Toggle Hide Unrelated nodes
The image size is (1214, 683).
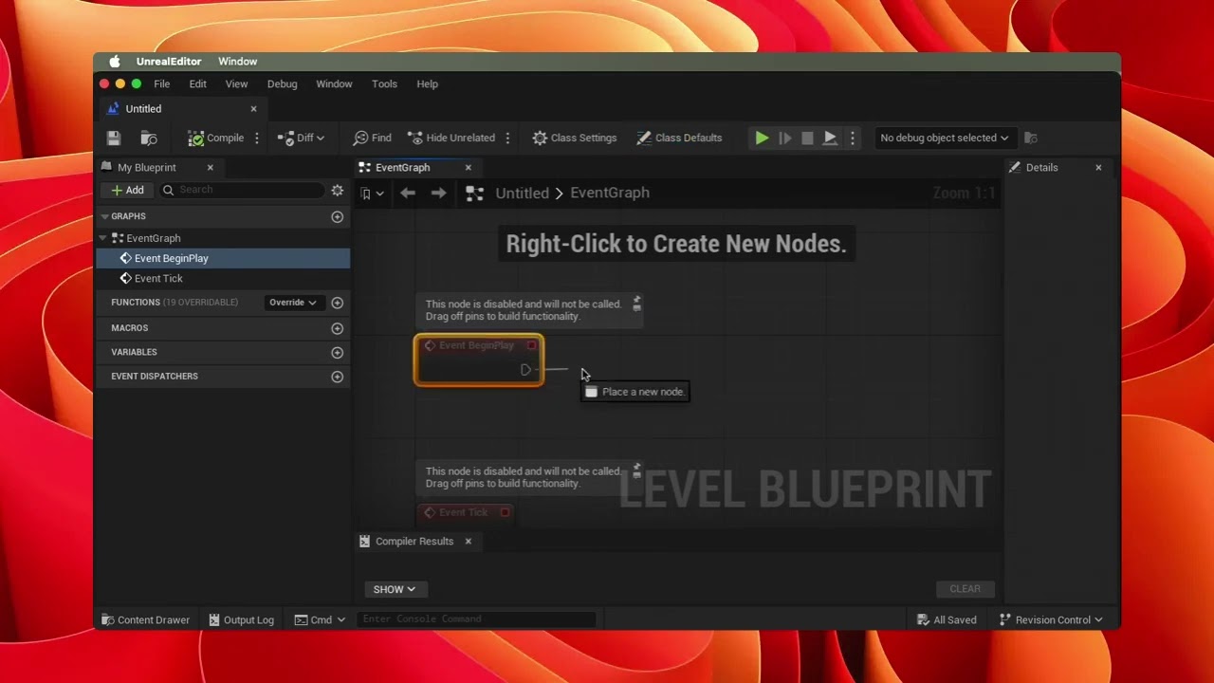click(451, 138)
